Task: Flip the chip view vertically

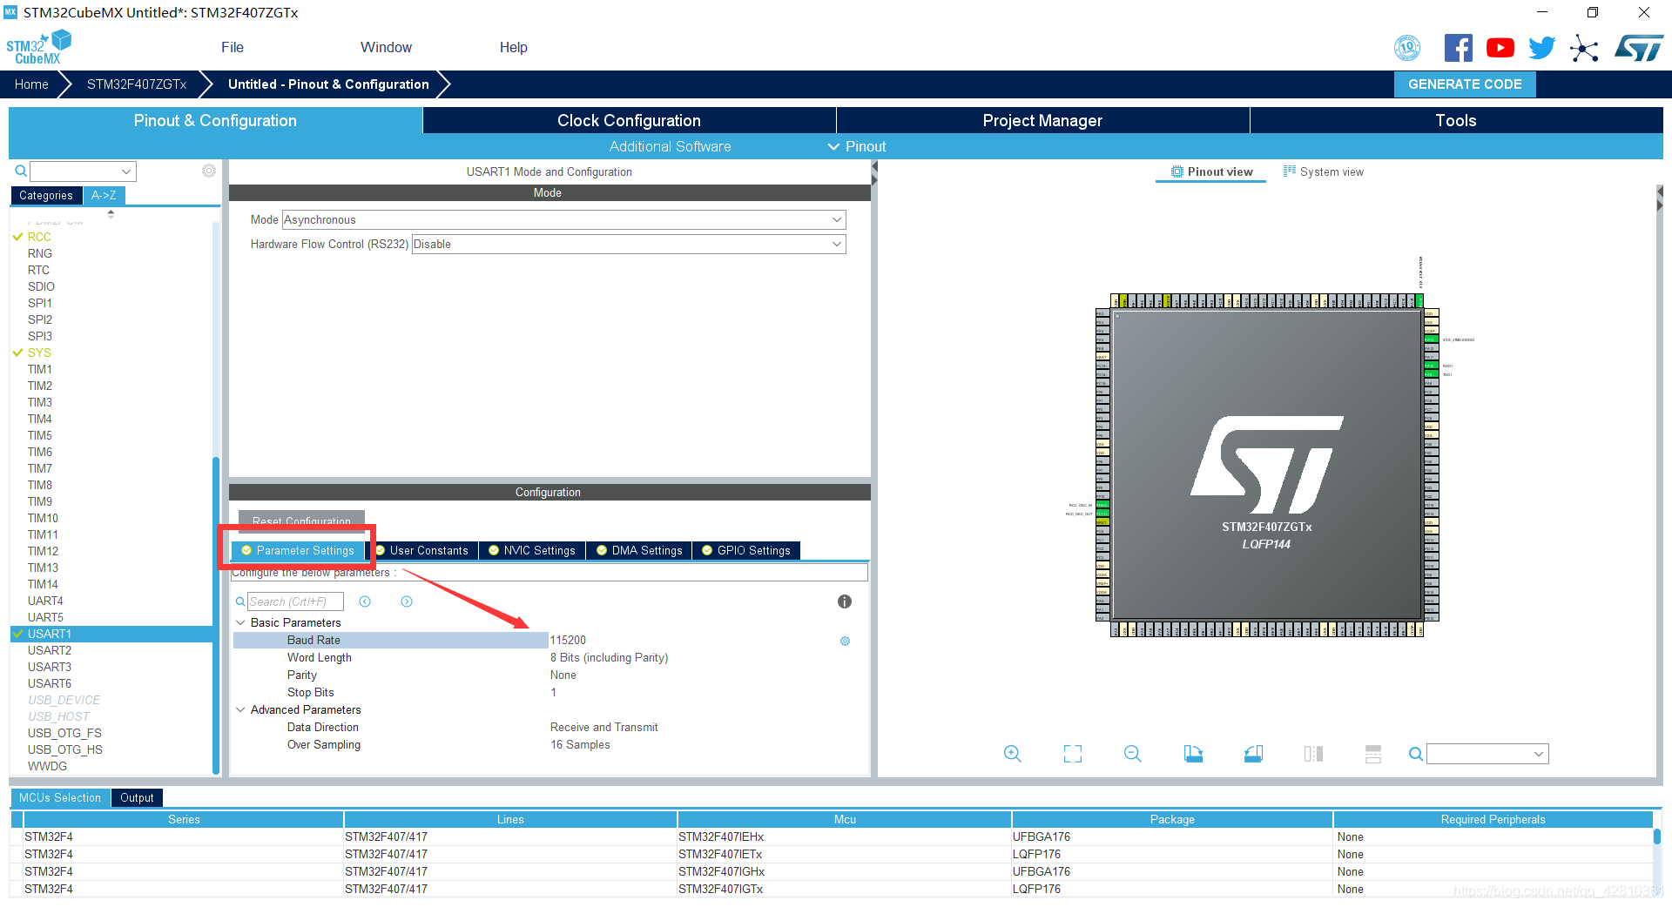Action: 1373,754
